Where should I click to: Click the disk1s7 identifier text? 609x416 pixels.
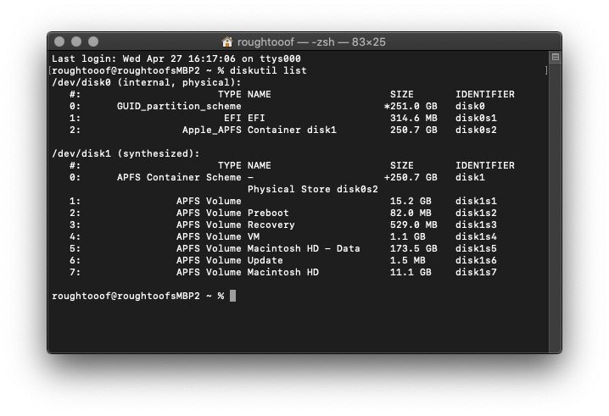pyautogui.click(x=476, y=272)
